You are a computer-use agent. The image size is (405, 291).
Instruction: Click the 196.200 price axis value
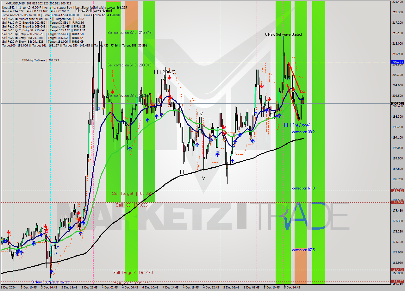pyautogui.click(x=397, y=127)
